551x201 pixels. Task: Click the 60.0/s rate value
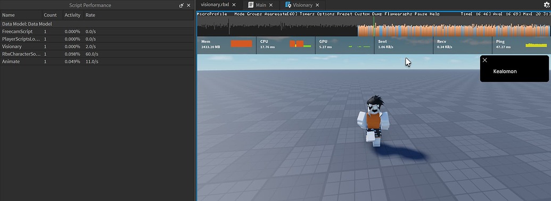pyautogui.click(x=92, y=54)
